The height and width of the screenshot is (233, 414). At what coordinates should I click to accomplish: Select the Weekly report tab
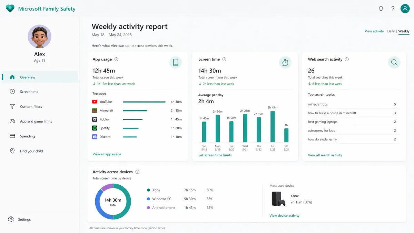(404, 31)
